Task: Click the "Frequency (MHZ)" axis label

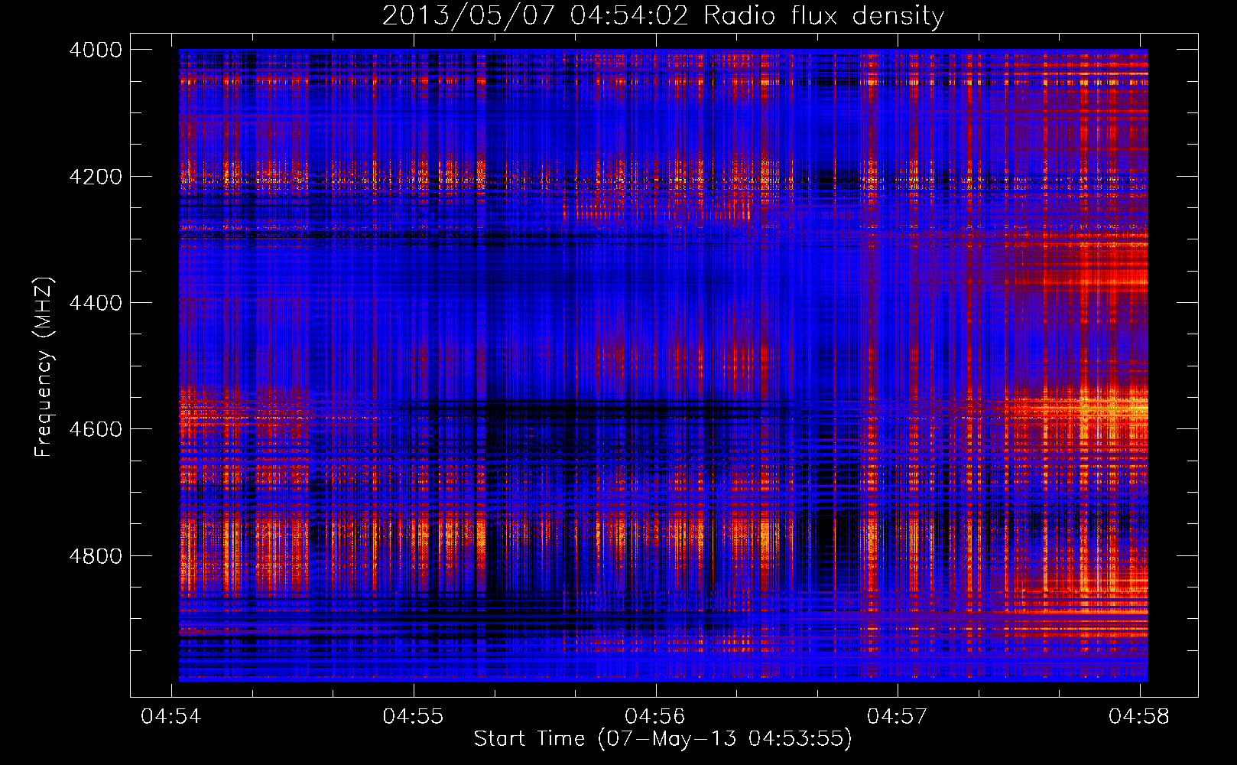Action: coord(43,367)
